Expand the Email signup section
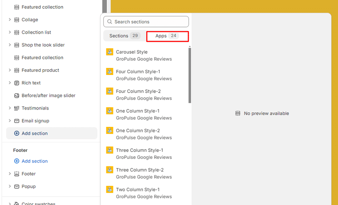The width and height of the screenshot is (338, 205). [x=10, y=121]
